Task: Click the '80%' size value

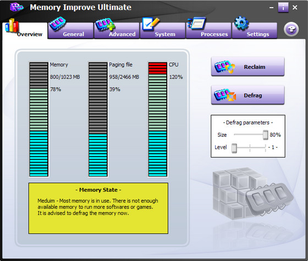Action: [275, 135]
